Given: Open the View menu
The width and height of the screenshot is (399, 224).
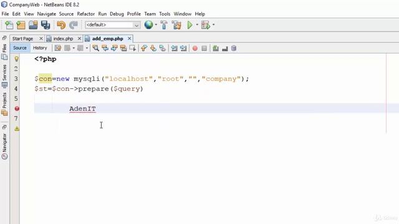Looking at the screenshot, I should pos(29,14).
